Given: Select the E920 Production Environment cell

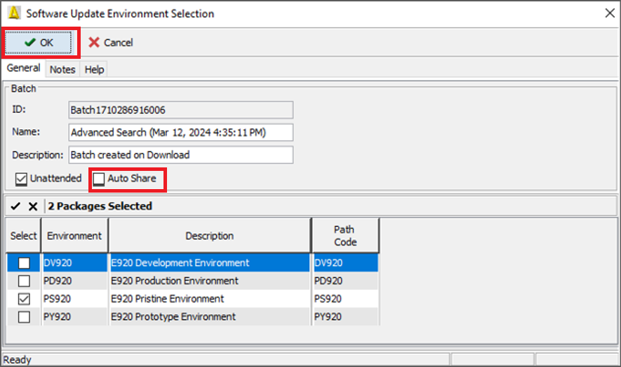Looking at the screenshot, I should click(x=209, y=281).
